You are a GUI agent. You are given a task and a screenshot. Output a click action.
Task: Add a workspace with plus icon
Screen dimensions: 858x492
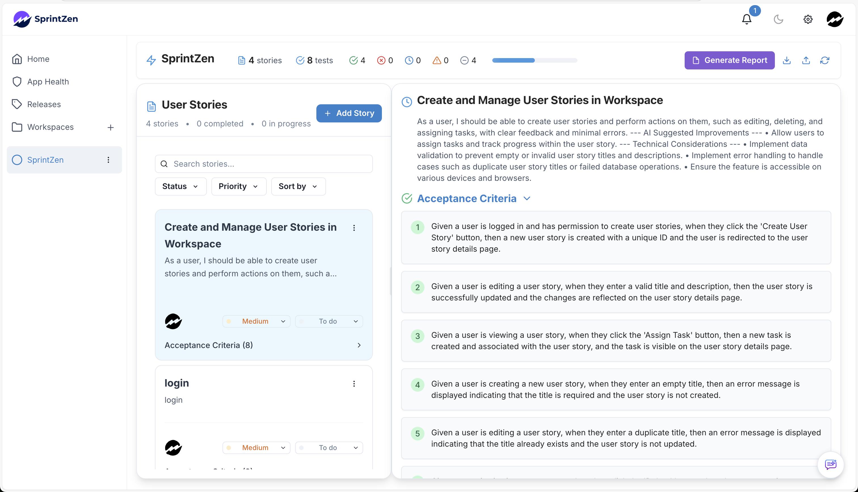[111, 128]
